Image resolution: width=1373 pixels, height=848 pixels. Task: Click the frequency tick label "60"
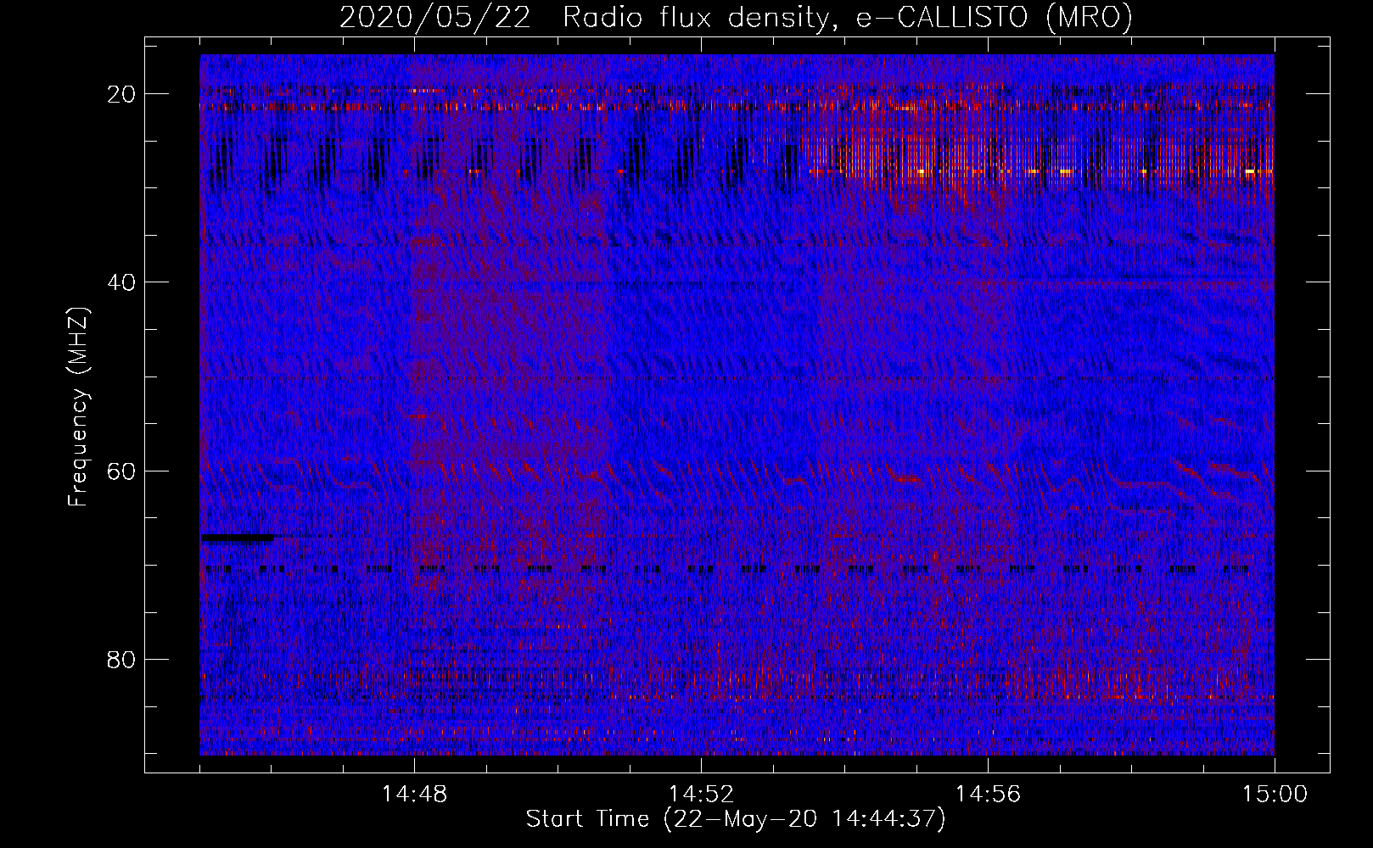click(x=121, y=471)
